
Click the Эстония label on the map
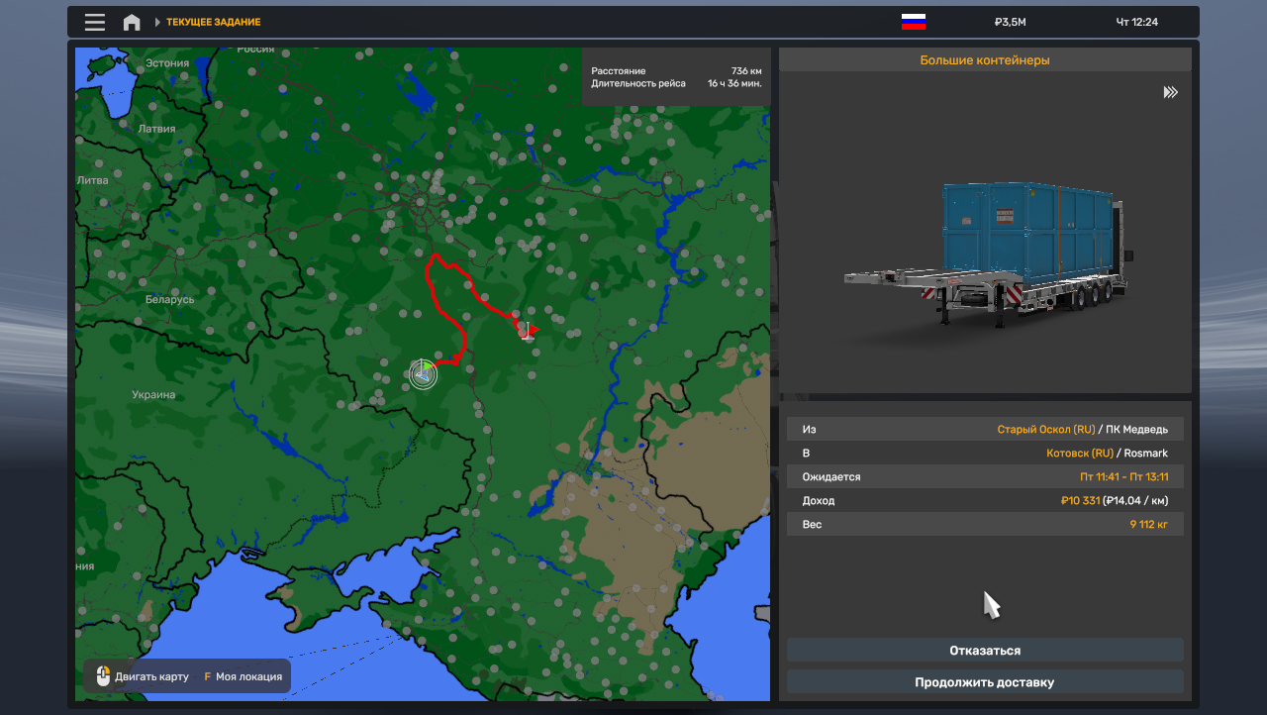click(167, 63)
